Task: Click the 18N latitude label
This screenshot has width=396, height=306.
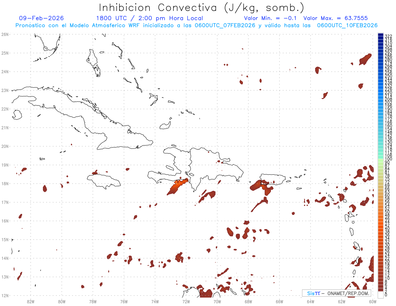Action: click(5, 184)
